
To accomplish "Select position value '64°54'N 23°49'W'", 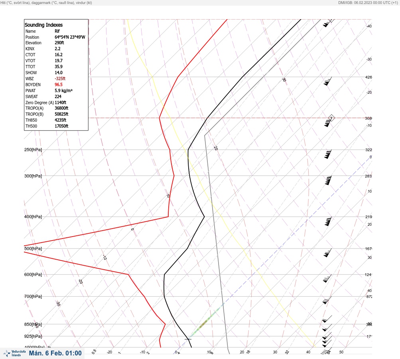I will tap(70, 37).
